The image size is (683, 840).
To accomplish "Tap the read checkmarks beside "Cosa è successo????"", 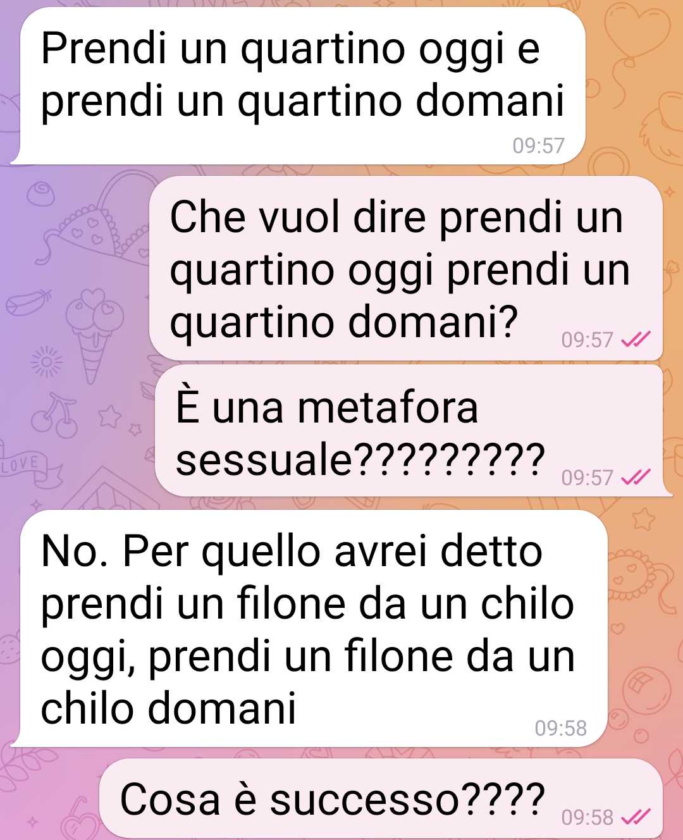I will [635, 817].
